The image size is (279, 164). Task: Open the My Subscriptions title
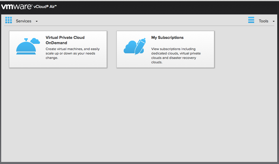click(167, 38)
